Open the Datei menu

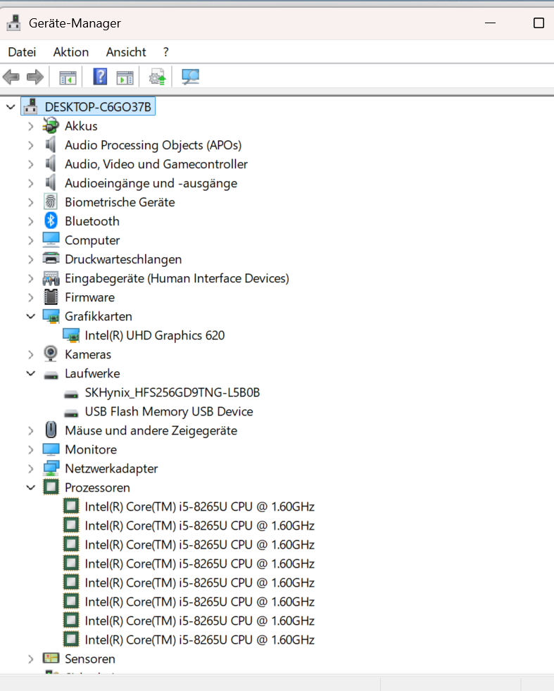(x=22, y=52)
